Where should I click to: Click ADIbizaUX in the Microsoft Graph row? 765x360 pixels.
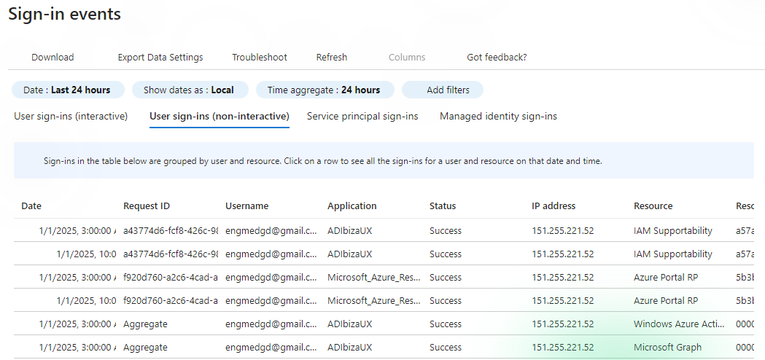[x=350, y=348]
